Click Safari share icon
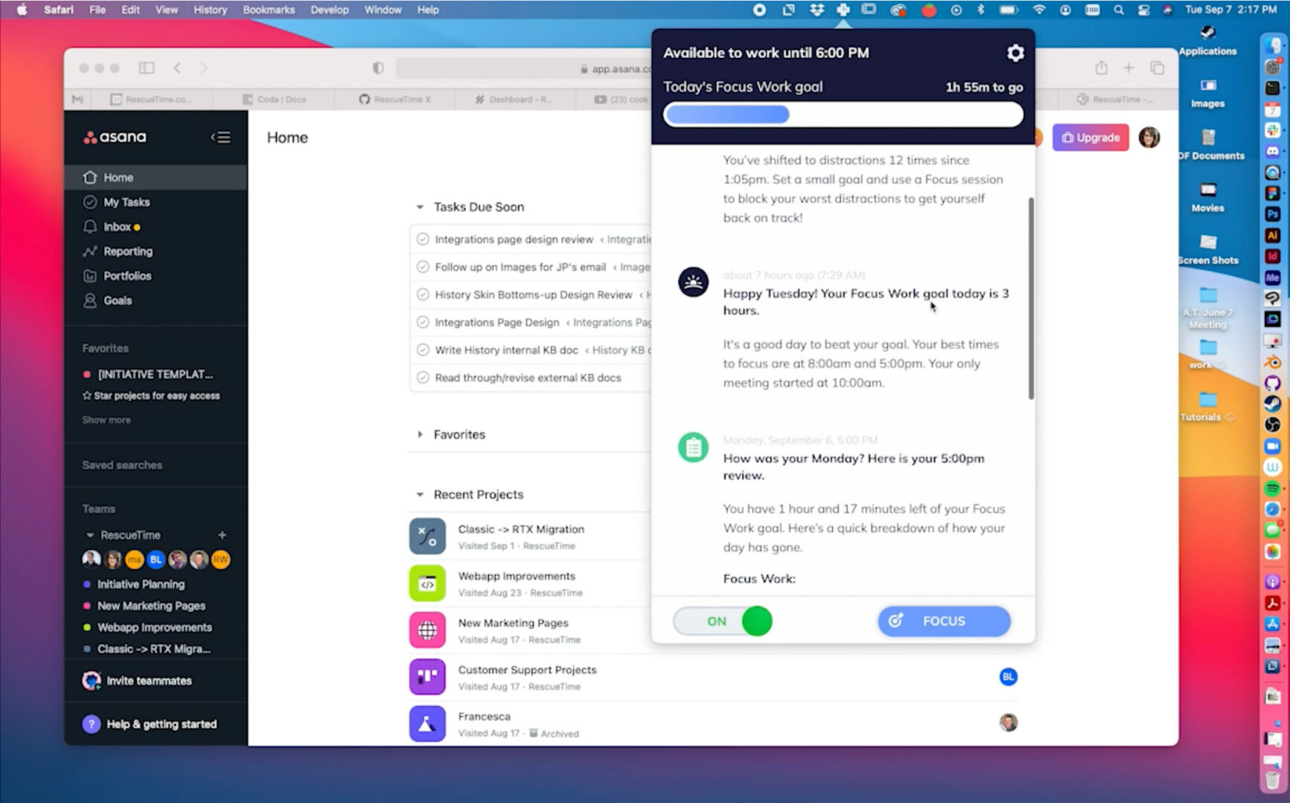This screenshot has height=803, width=1290. pos(1101,68)
